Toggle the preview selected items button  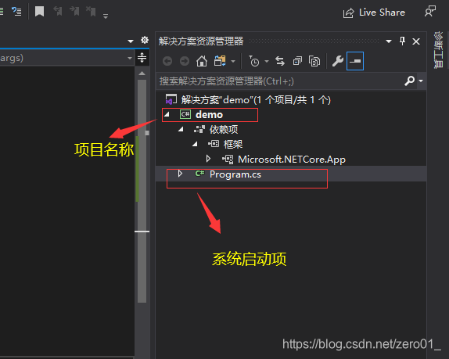coord(355,61)
